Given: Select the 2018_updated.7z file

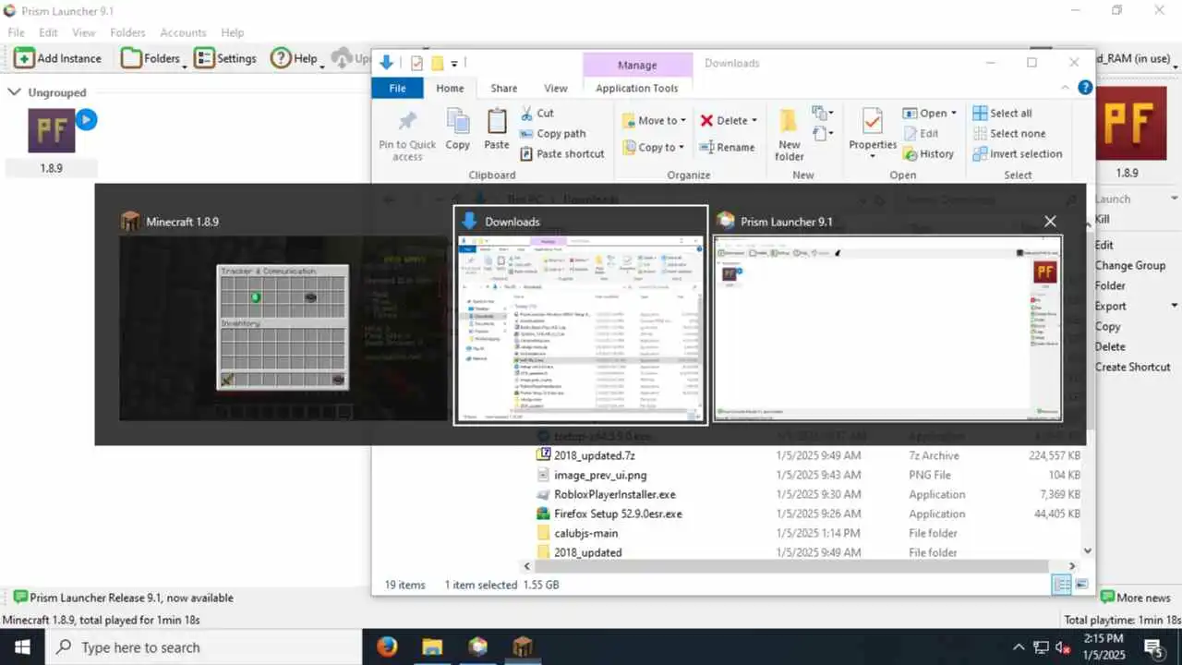Looking at the screenshot, I should pos(595,455).
